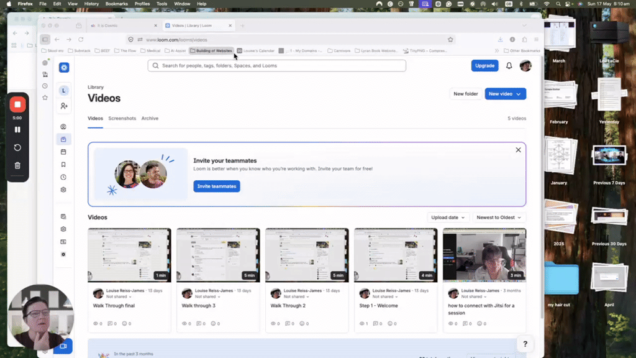Delete the recording with the trash icon
The width and height of the screenshot is (636, 358).
[17, 165]
